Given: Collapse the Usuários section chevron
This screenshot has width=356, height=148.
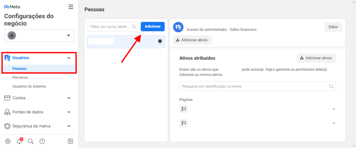Looking at the screenshot, I should (69, 58).
